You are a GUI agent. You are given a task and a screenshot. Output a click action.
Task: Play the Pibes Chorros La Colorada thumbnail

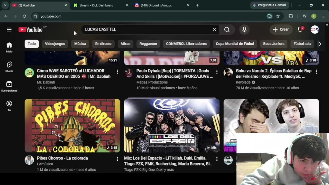(72, 126)
